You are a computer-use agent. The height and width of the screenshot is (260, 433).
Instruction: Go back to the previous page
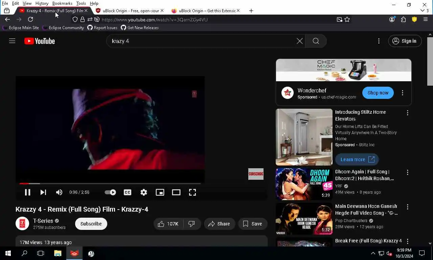point(7,20)
